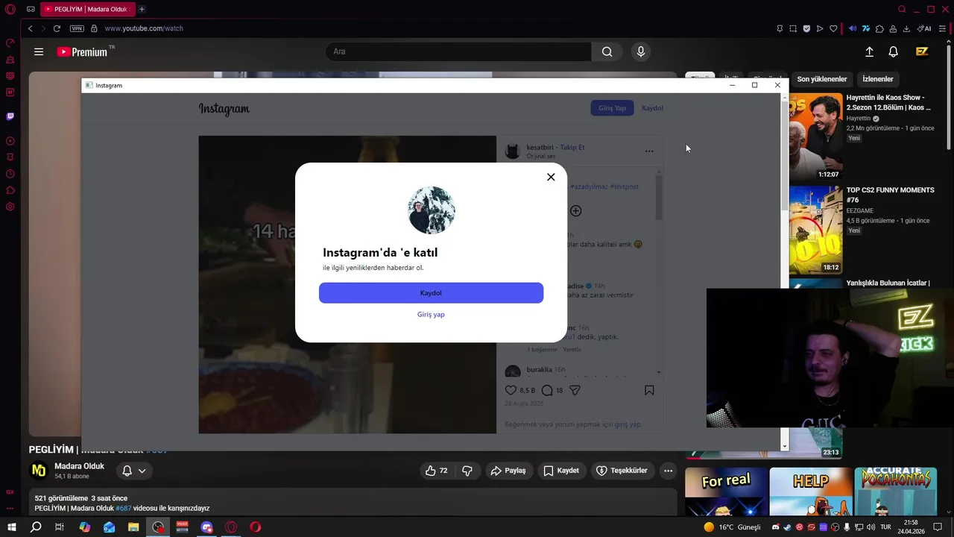Viewport: 954px width, 537px height.
Task: Open Opera sidebar settings gear
Action: click(x=10, y=207)
